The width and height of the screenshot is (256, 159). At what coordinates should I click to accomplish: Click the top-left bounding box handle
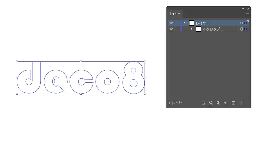(17, 61)
